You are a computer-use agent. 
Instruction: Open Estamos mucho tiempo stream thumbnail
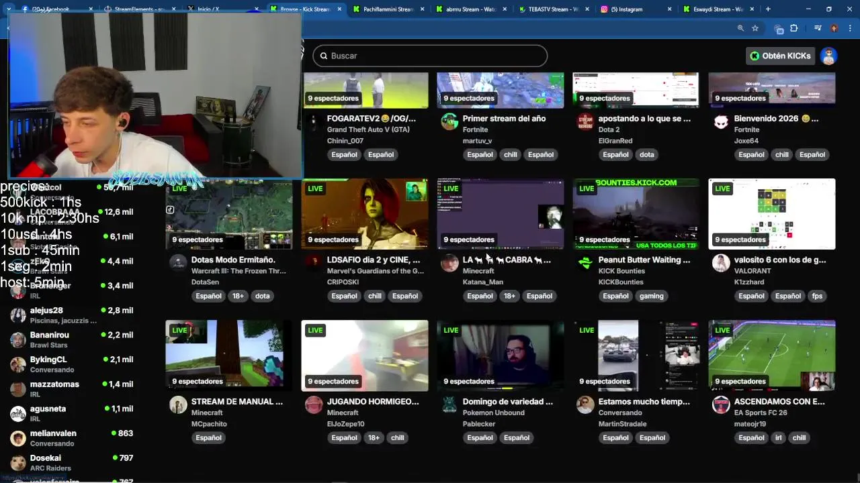pyautogui.click(x=636, y=356)
